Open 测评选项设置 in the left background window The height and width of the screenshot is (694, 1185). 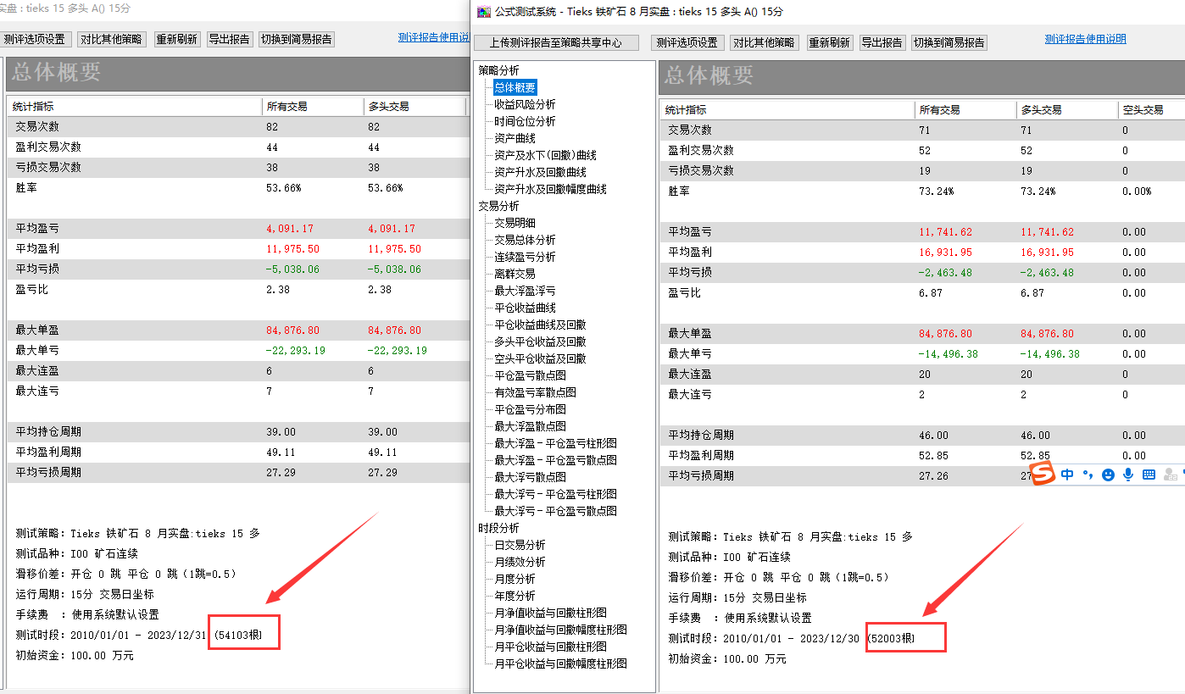tap(34, 39)
